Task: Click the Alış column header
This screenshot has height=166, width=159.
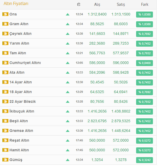Action: click(x=97, y=4)
